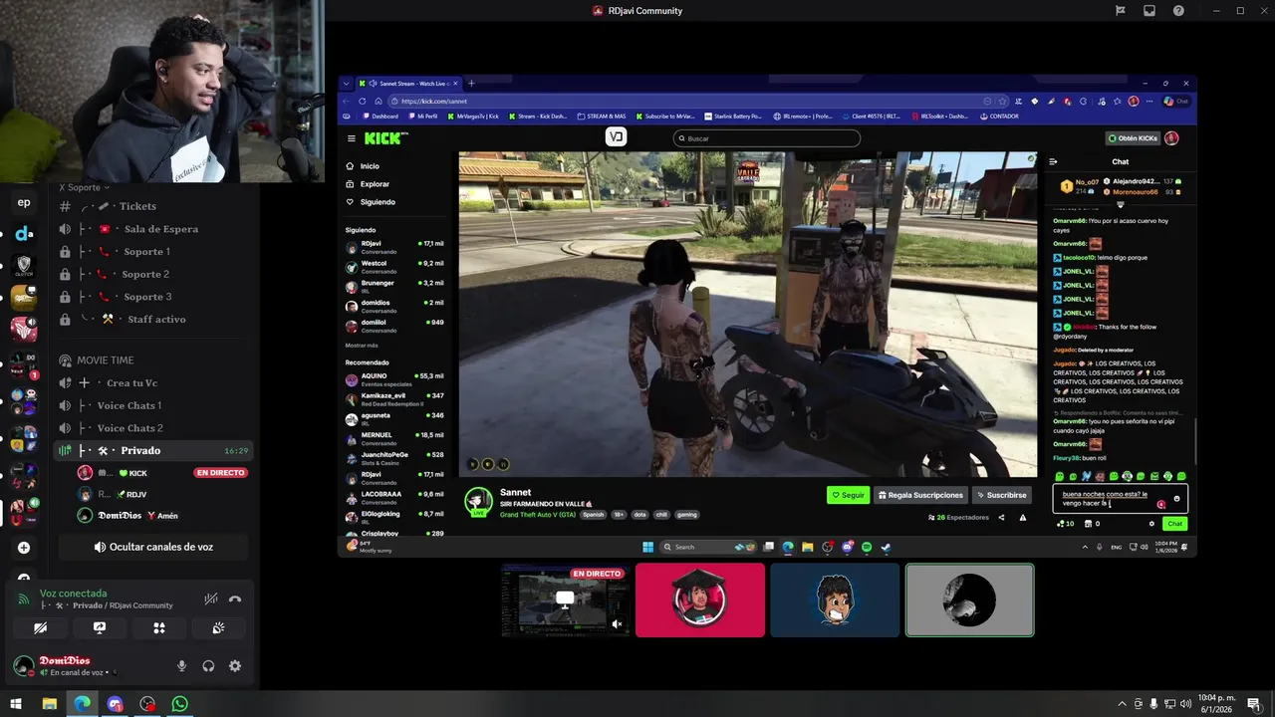This screenshot has width=1275, height=717.
Task: Toggle camera in the voice panel
Action: 40,627
